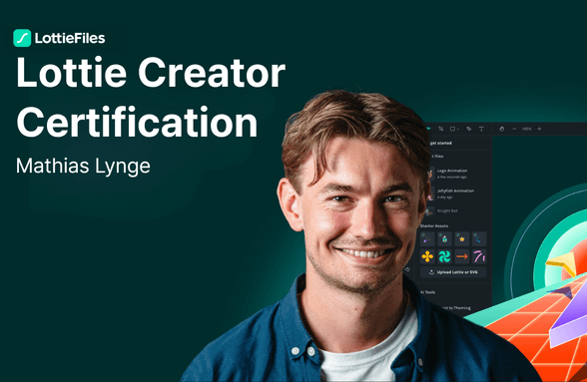The image size is (587, 382).
Task: Click the LottieFiles wordmark text
Action: point(70,38)
